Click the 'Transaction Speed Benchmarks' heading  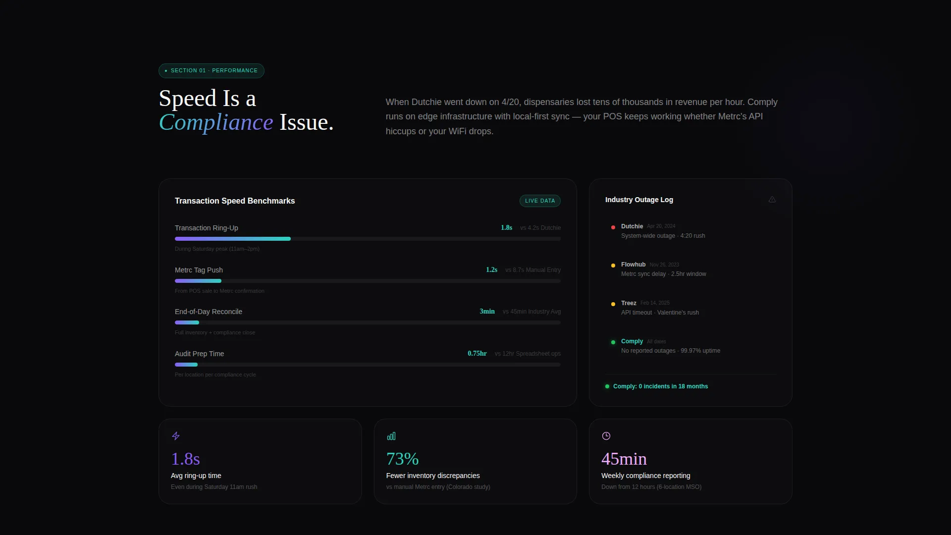tap(235, 201)
